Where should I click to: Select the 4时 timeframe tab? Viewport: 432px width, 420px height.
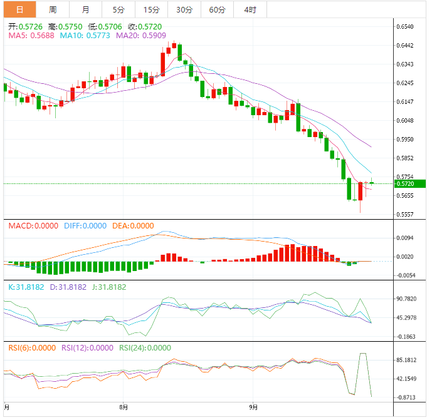coord(250,9)
